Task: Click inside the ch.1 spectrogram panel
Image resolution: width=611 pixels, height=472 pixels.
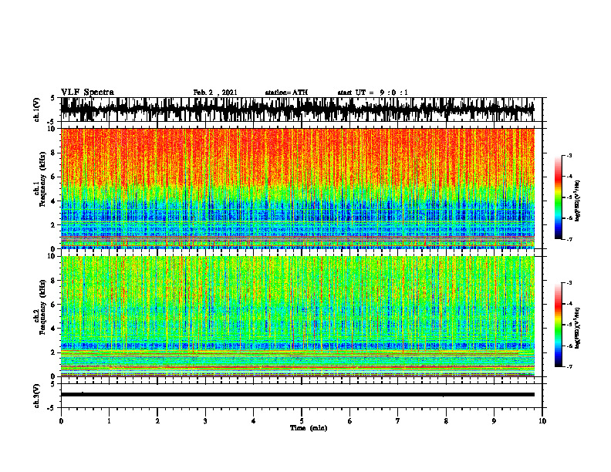Action: click(297, 188)
